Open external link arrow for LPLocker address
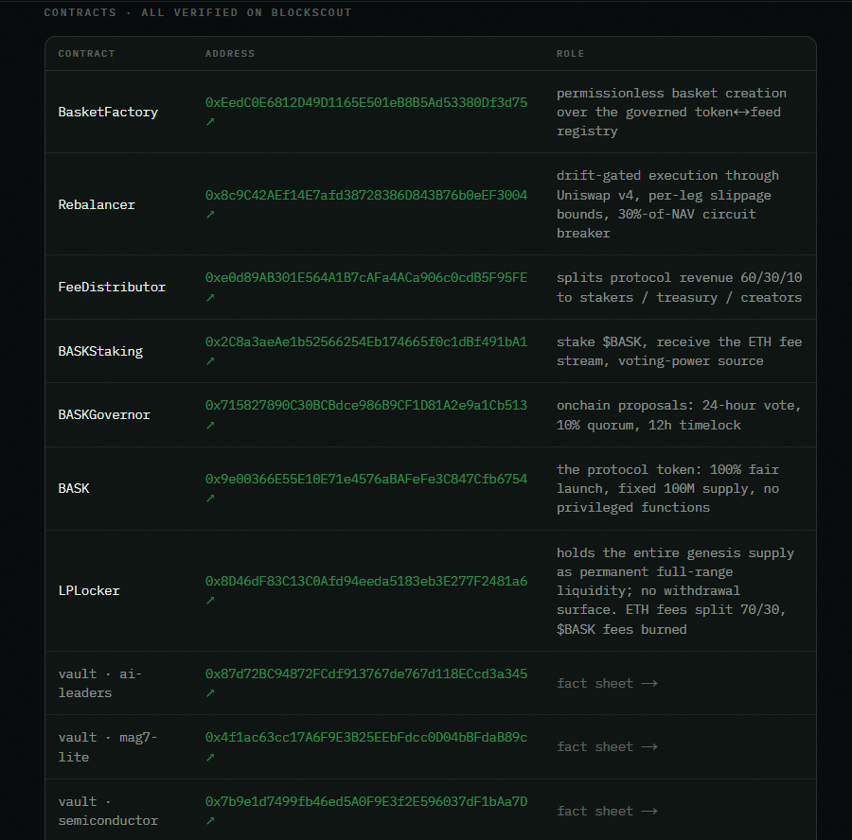852x840 pixels. point(210,600)
